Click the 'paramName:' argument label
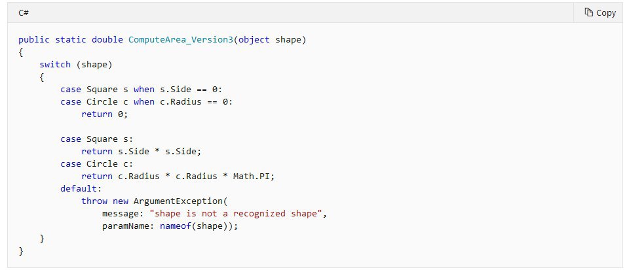Viewport: 629px width, 270px height. [x=128, y=226]
